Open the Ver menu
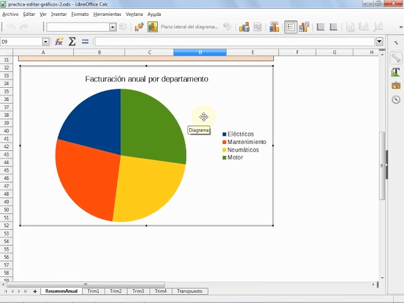Image resolution: width=404 pixels, height=303 pixels. click(43, 14)
